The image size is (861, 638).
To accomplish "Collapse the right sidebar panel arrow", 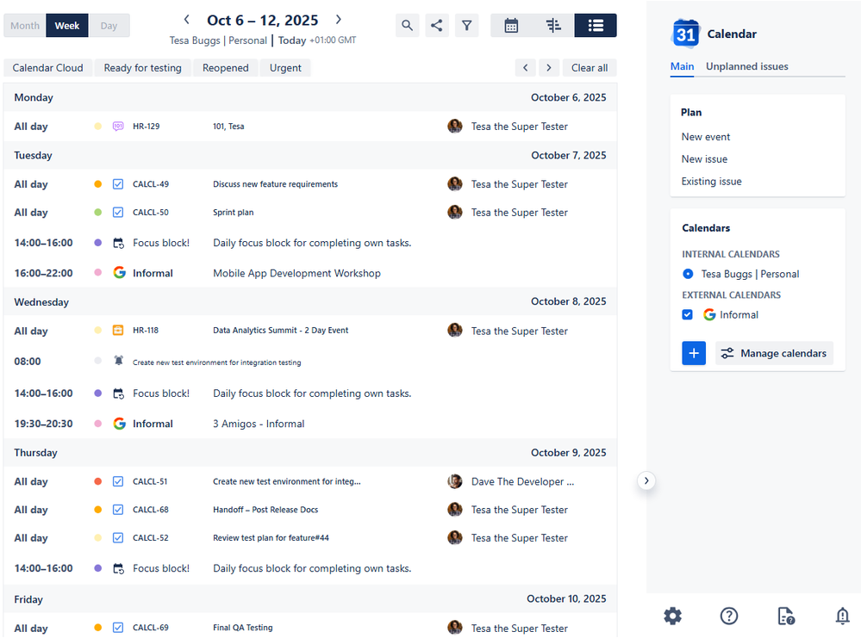I will [x=646, y=481].
